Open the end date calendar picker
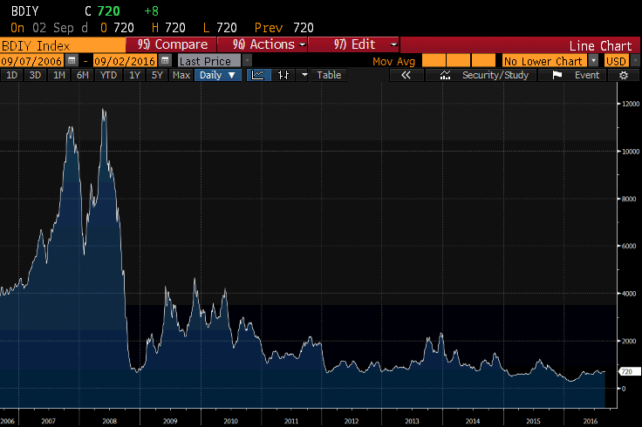Image resolution: width=642 pixels, height=427 pixels. tap(165, 61)
